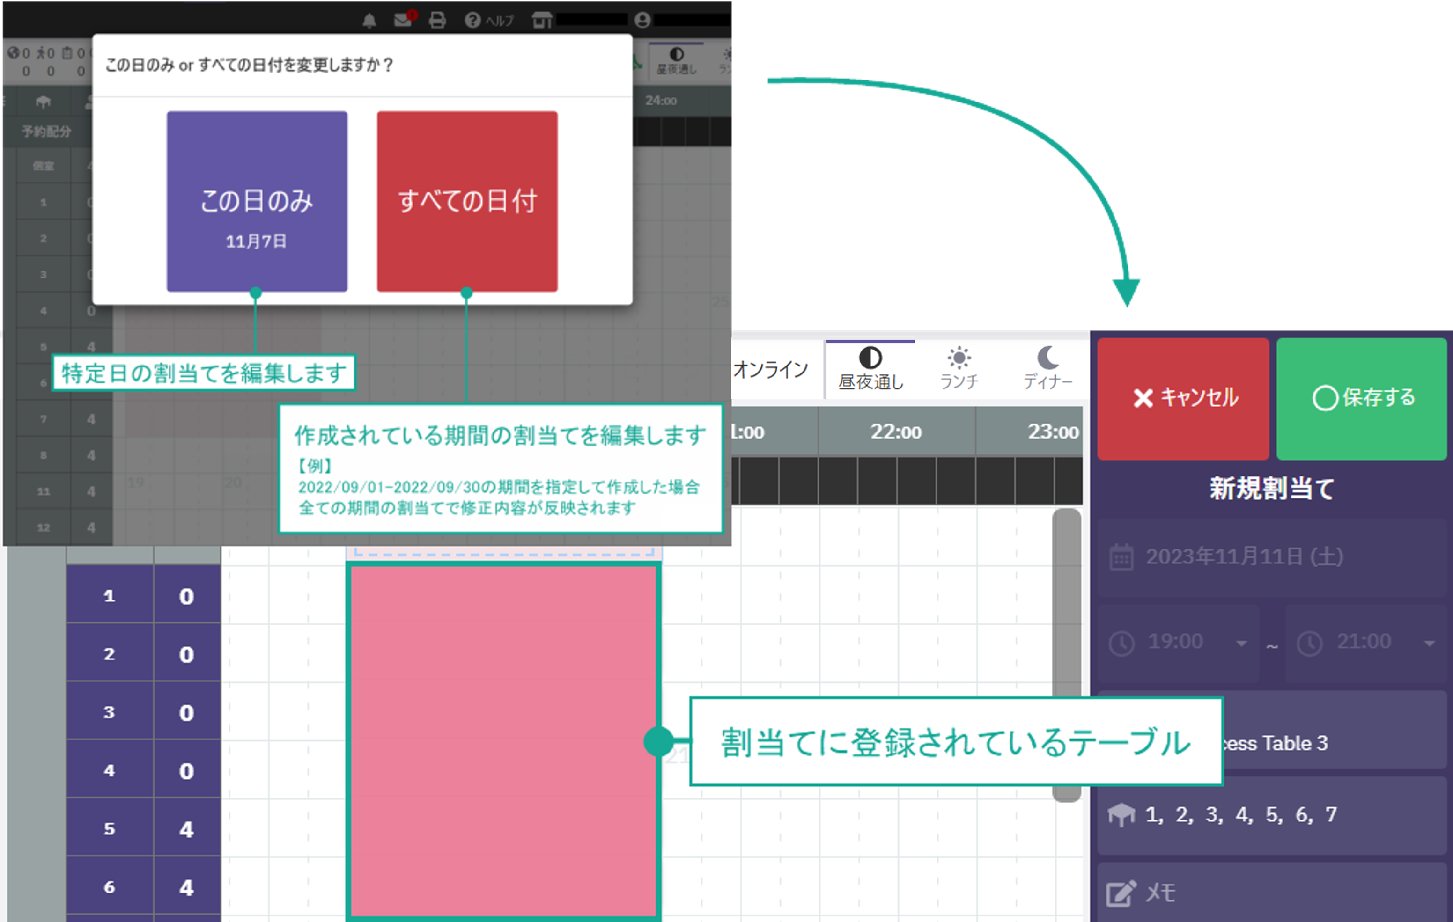Viewport: 1453px width, 922px height.
Task: Save the allocation with 保存する
Action: pos(1361,399)
